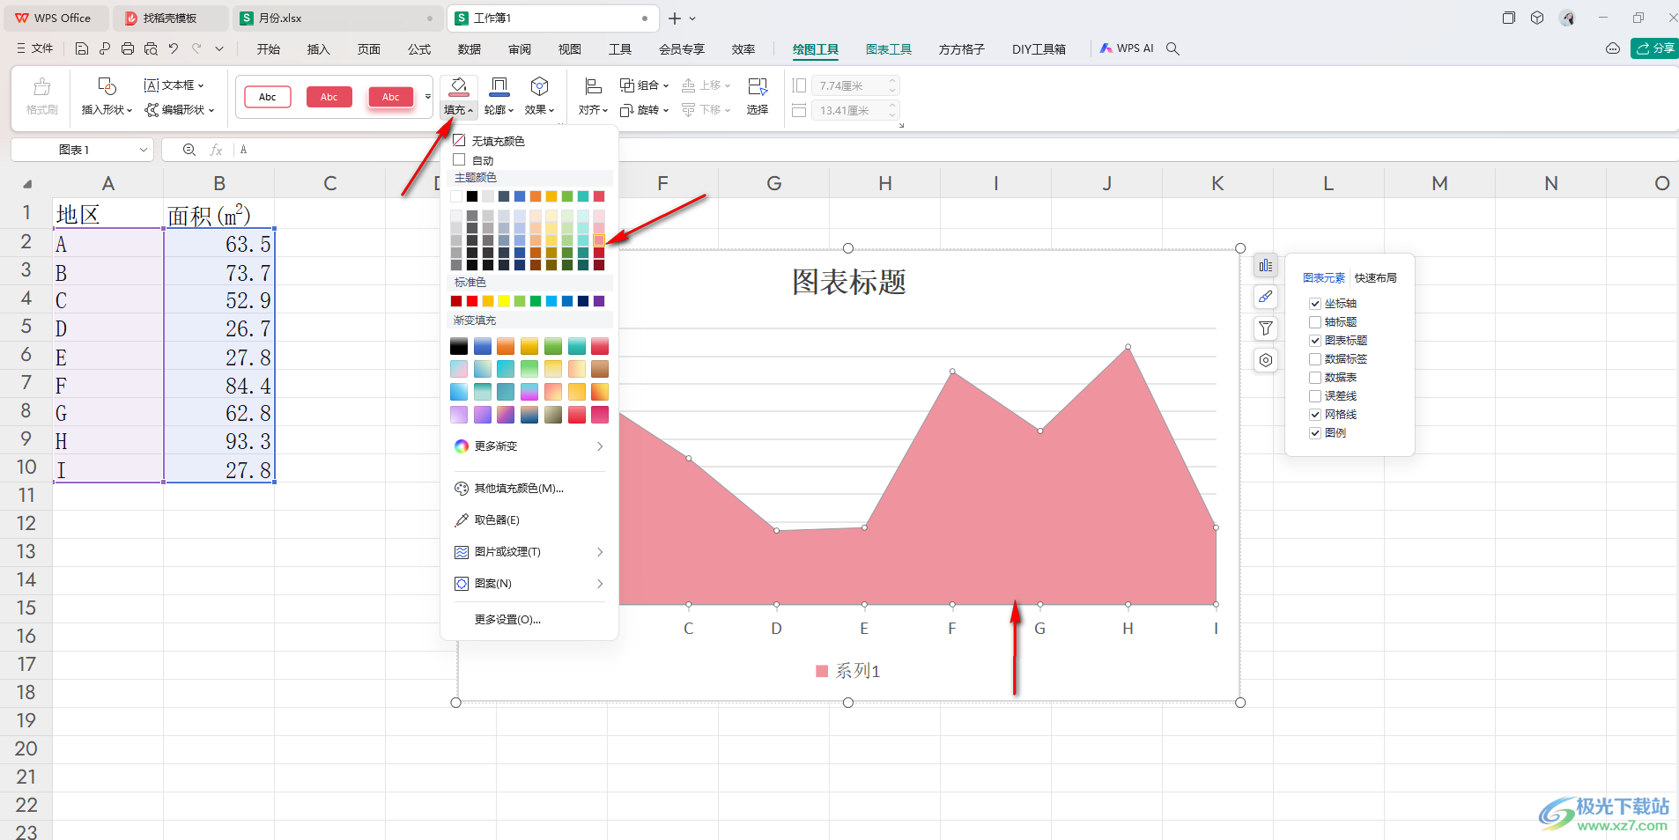Apply the white outlined Abc shape style
Screen dimensions: 1679x840
pos(268,97)
